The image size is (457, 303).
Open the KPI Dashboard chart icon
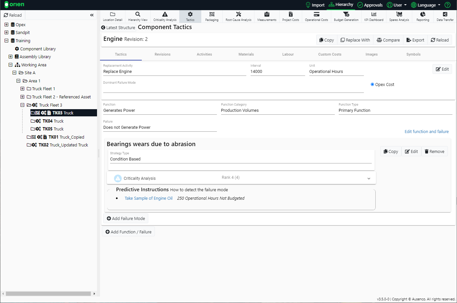click(374, 16)
